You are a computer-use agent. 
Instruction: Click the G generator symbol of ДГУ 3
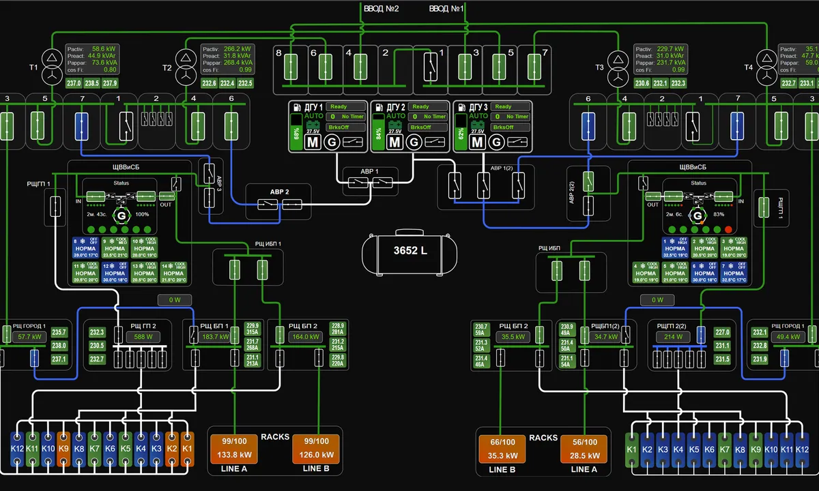(x=496, y=142)
